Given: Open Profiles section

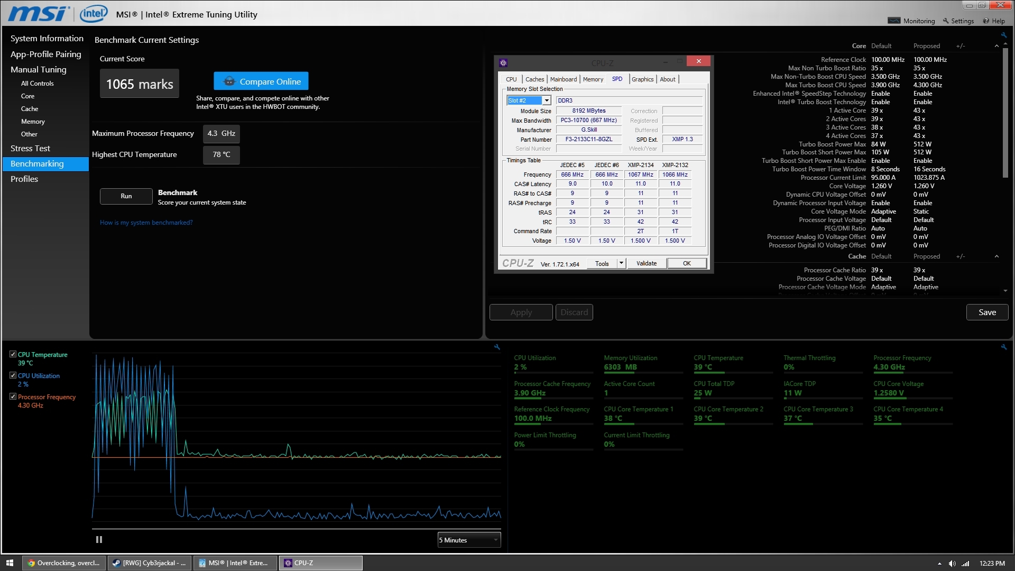Looking at the screenshot, I should (24, 179).
